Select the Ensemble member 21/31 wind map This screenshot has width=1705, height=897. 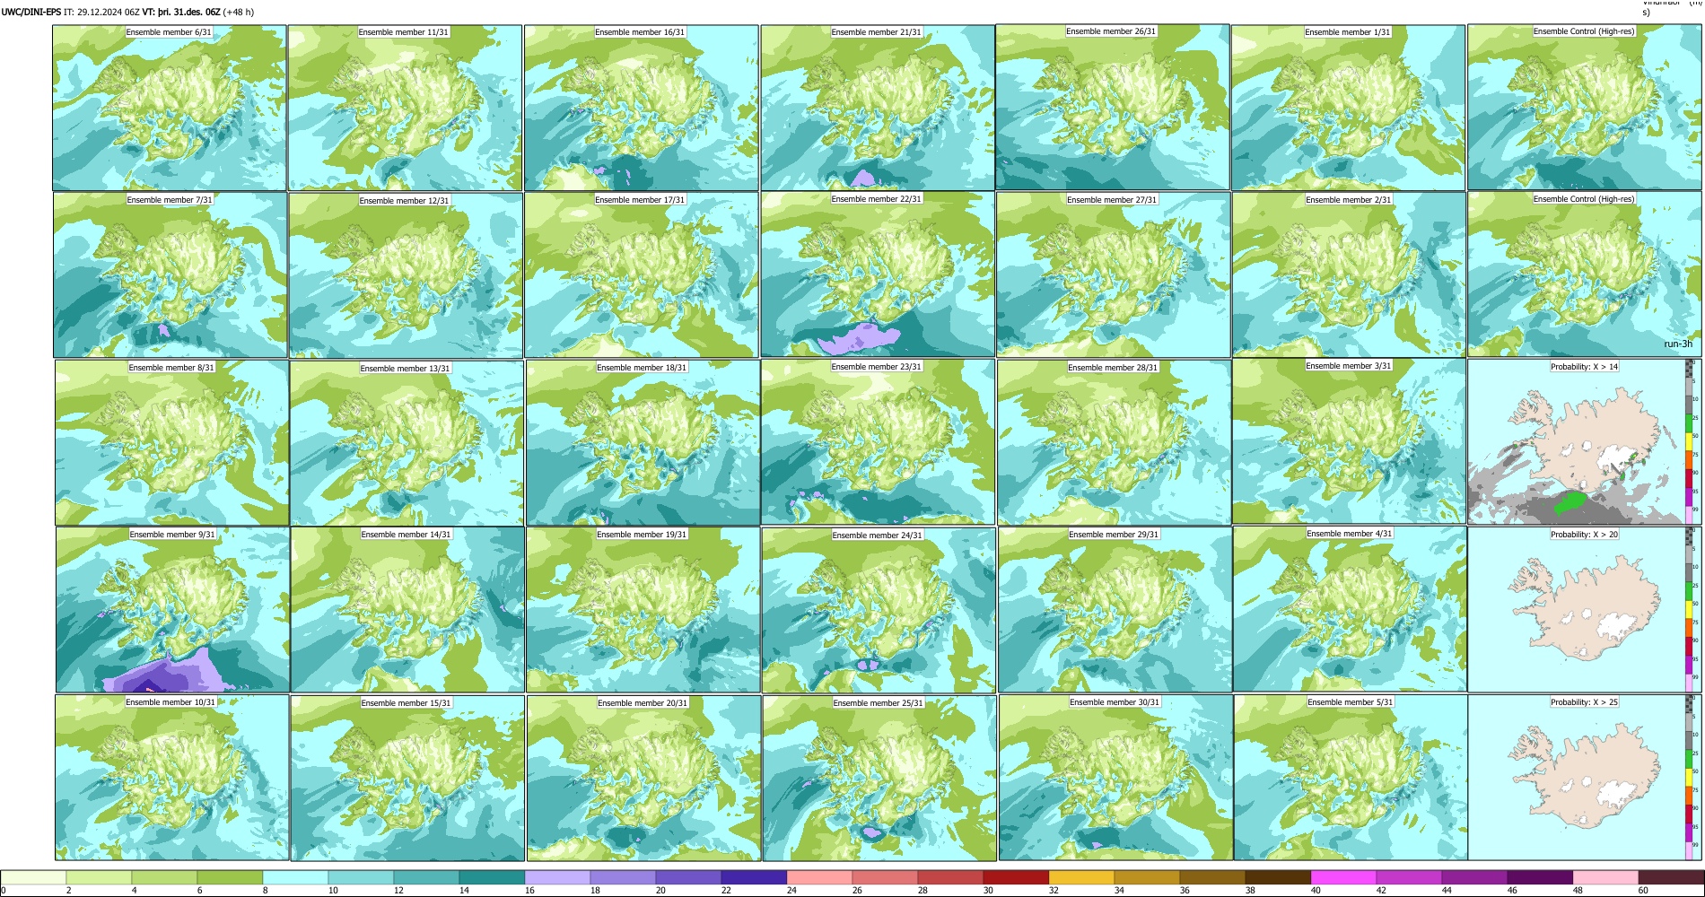(878, 108)
